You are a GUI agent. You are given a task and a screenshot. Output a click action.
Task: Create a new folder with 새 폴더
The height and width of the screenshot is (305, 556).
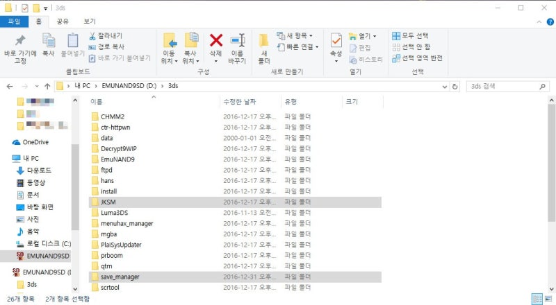(264, 49)
